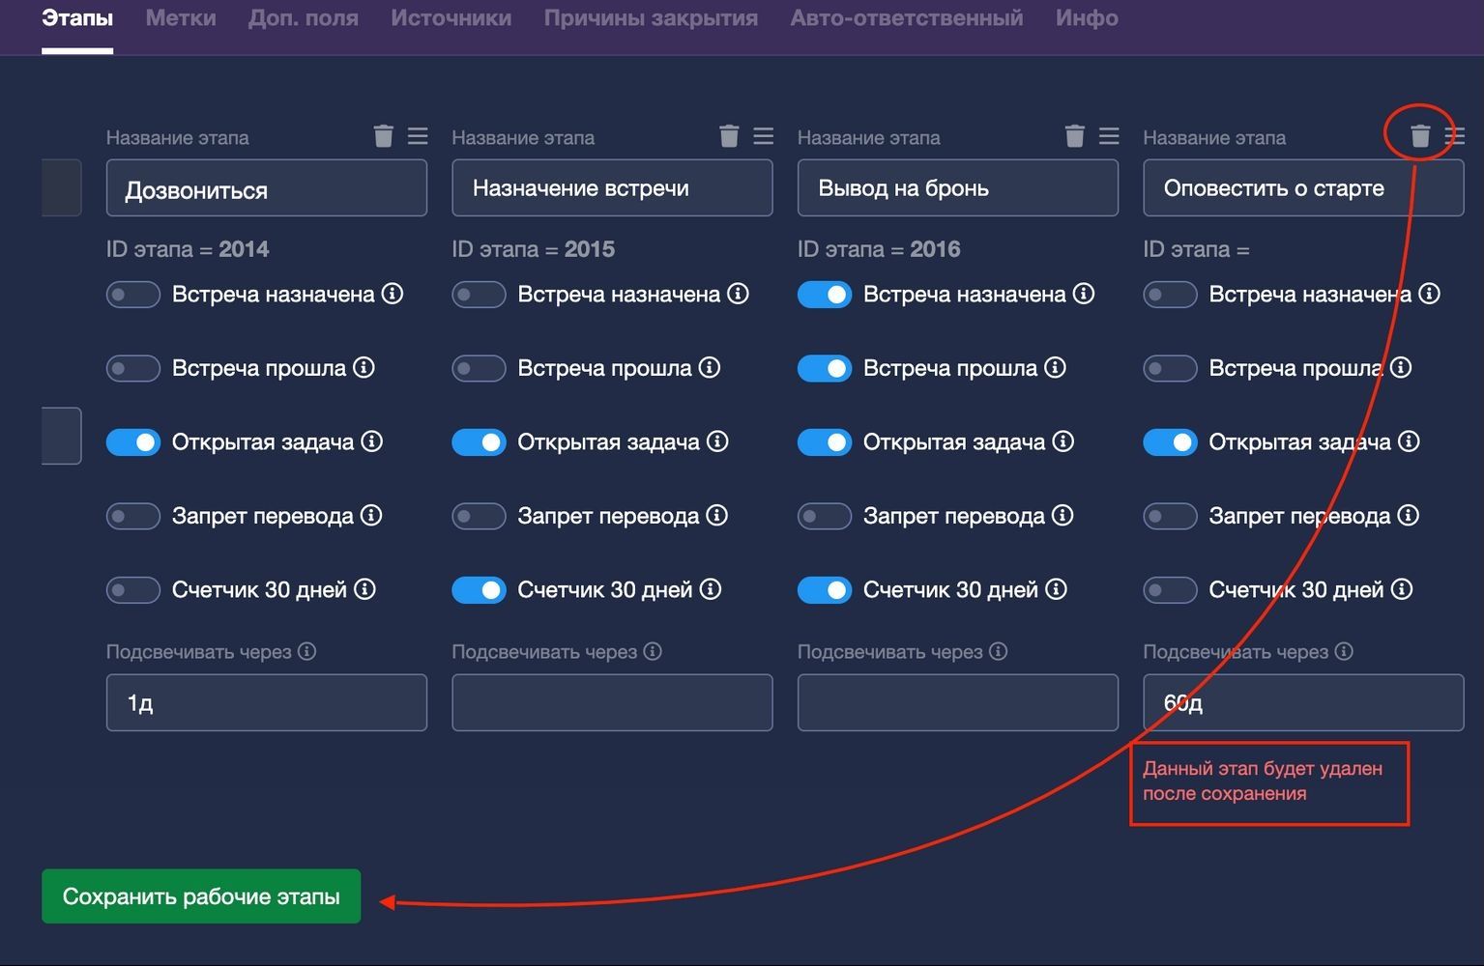This screenshot has width=1484, height=966.
Task: Enable Встреча назначена toggle in Назначение встречи stage
Action: click(x=479, y=295)
